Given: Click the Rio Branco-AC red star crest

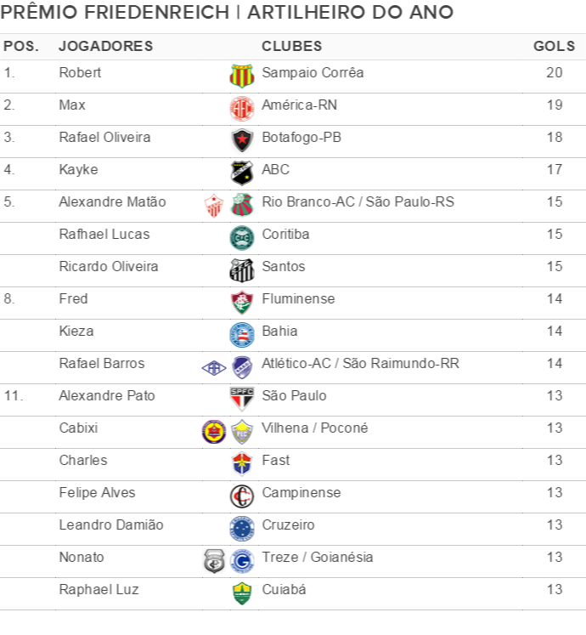Looking at the screenshot, I should click(214, 206).
